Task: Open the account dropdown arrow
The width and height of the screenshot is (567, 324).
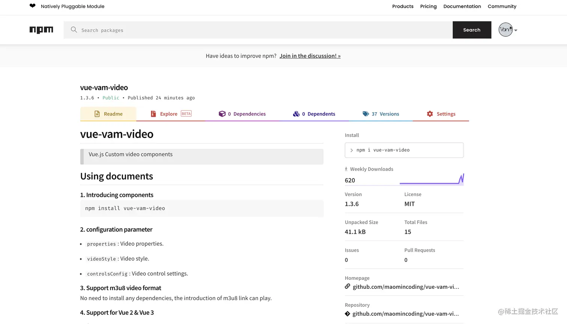Action: 516,30
